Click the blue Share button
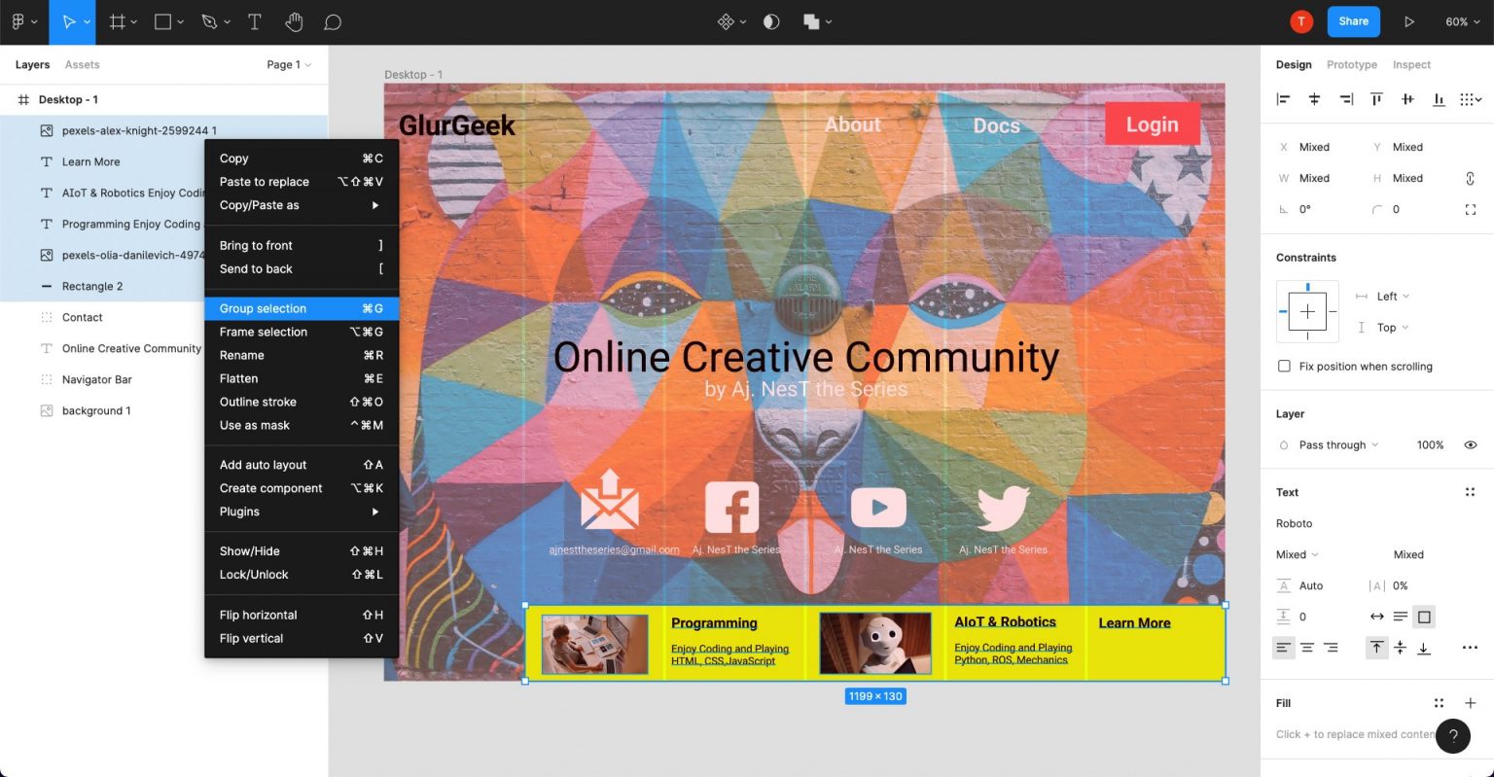 (x=1353, y=21)
